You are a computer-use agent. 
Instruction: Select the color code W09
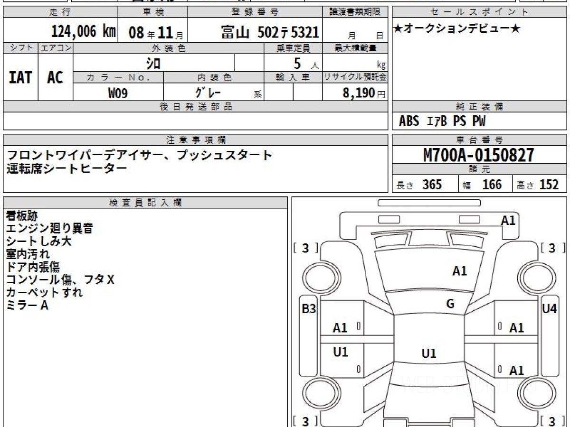(x=118, y=93)
